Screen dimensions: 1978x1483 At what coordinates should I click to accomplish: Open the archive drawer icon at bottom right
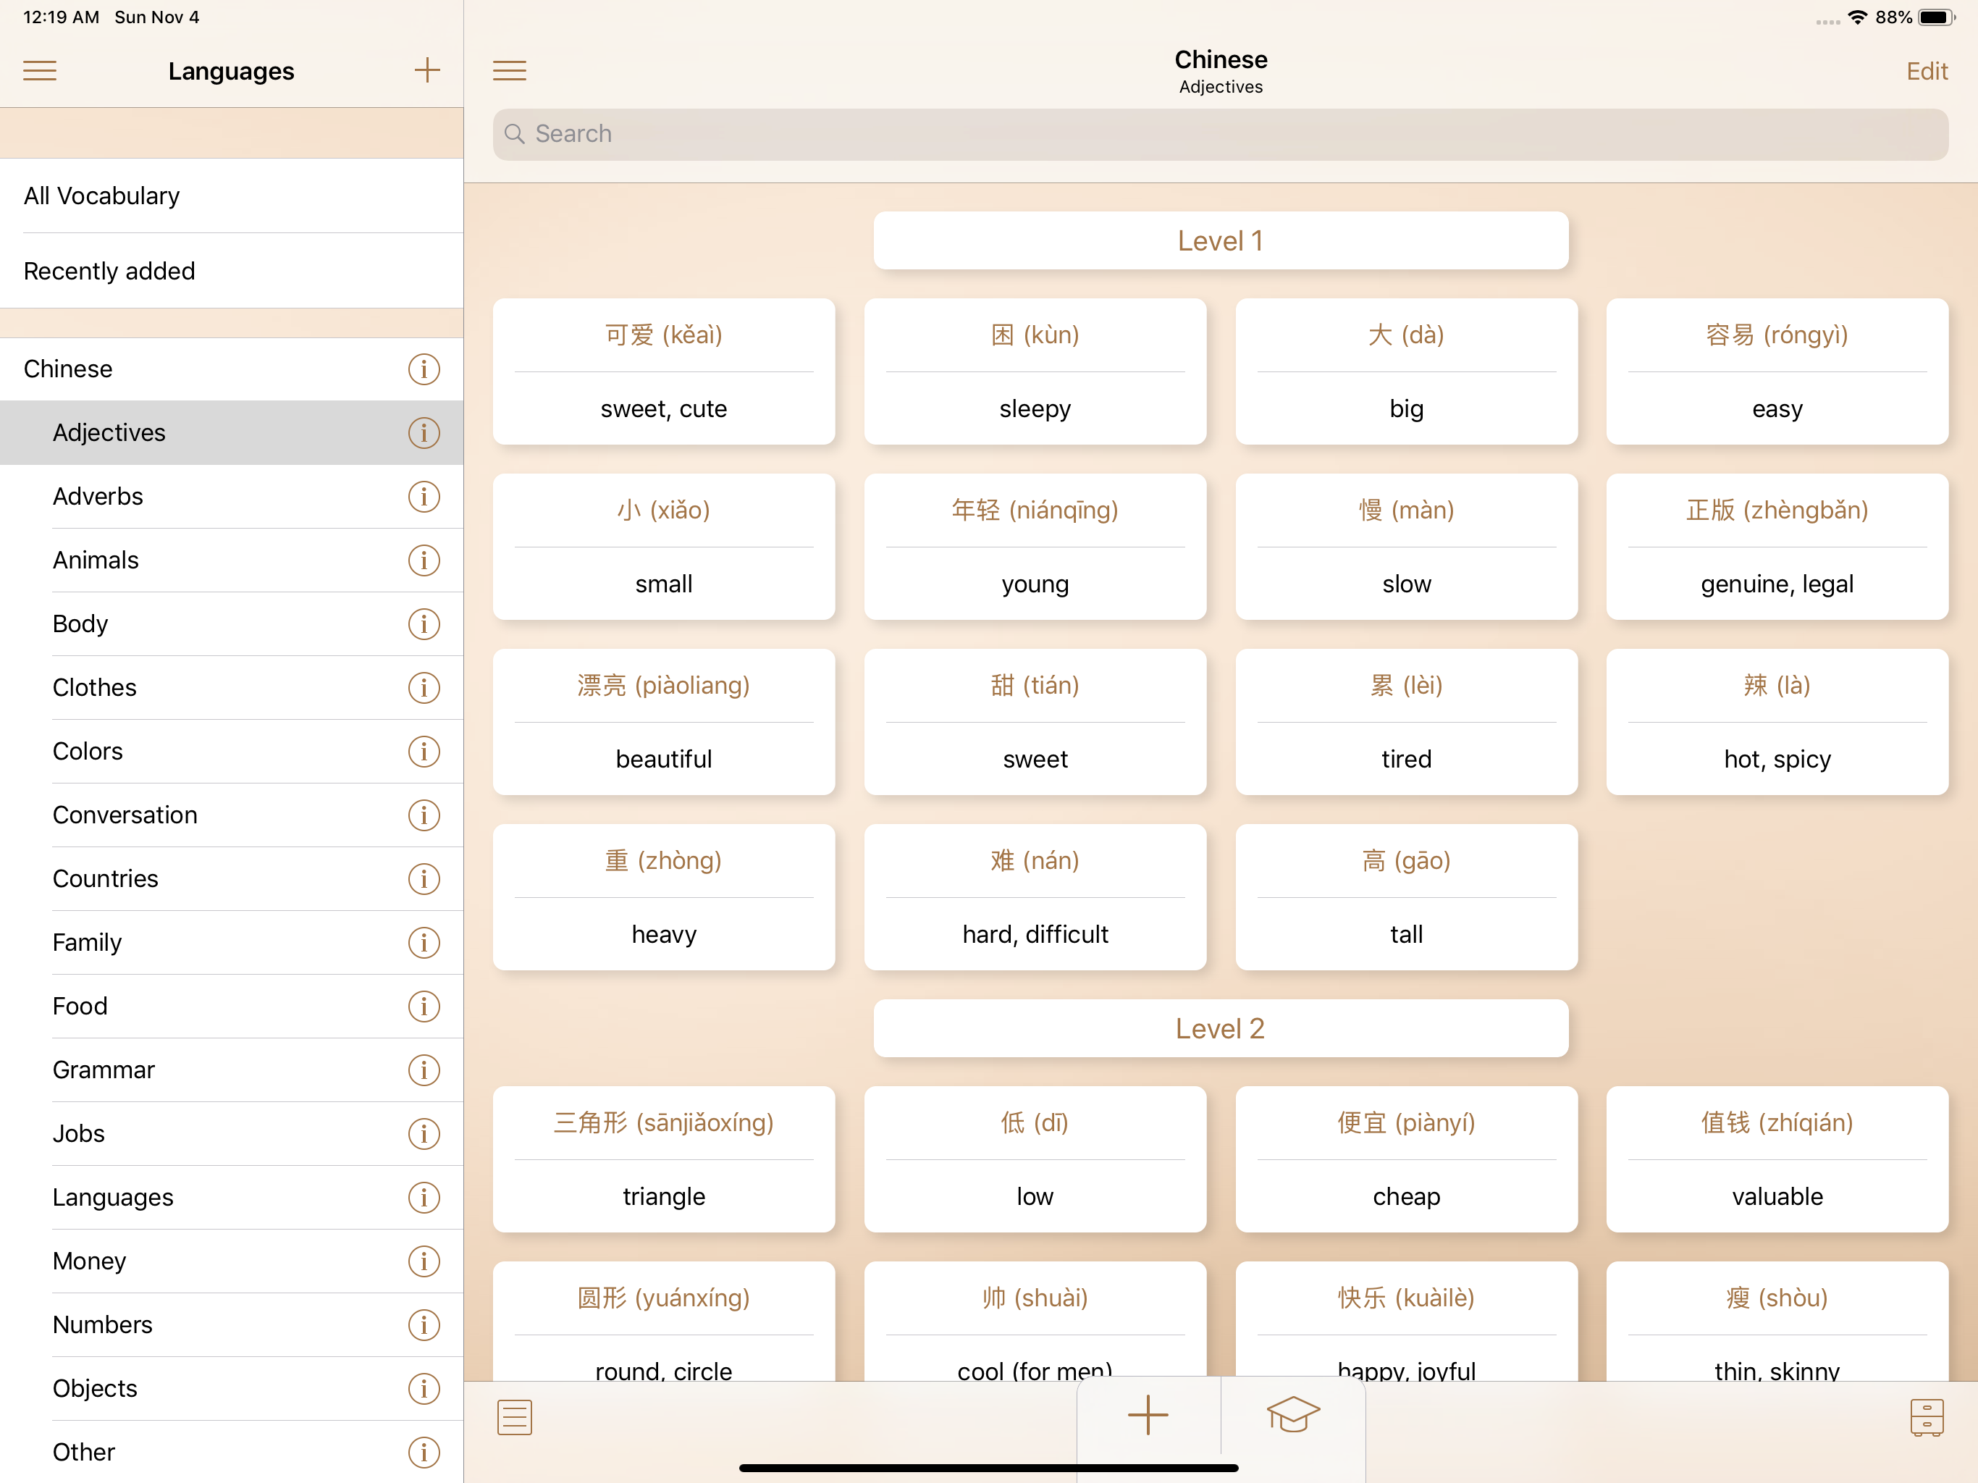tap(1926, 1418)
